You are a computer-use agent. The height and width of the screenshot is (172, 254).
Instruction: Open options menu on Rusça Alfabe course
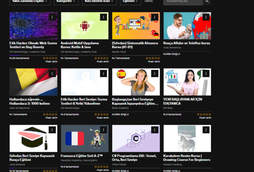coord(206,17)
